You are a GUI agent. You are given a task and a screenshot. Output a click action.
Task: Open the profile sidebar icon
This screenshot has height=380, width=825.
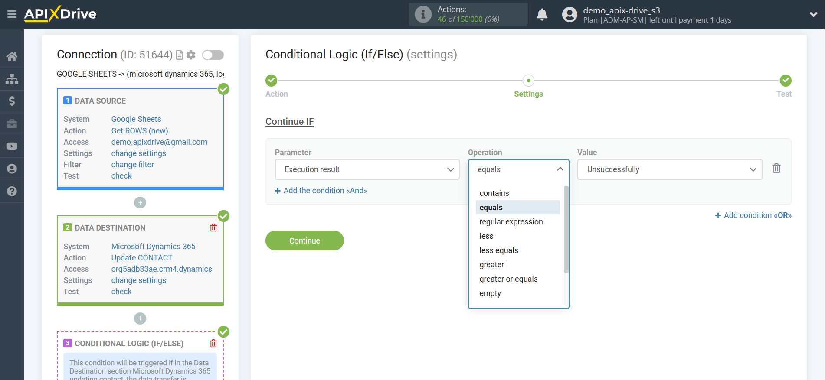pyautogui.click(x=12, y=169)
